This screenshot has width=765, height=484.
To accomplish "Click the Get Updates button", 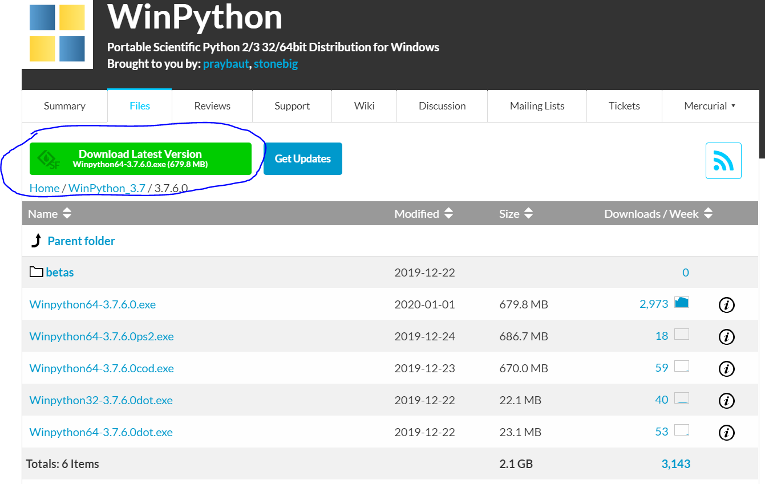I will point(302,158).
